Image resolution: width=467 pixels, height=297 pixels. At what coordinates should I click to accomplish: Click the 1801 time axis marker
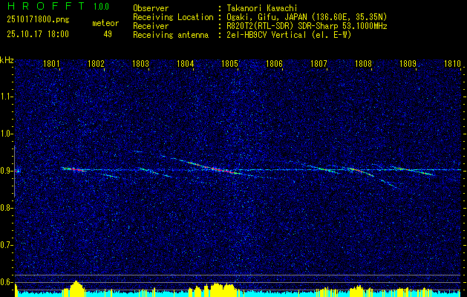point(51,64)
